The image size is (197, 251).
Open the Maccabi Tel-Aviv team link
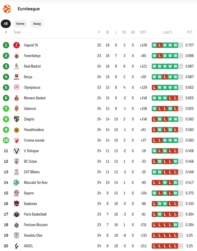(36, 183)
